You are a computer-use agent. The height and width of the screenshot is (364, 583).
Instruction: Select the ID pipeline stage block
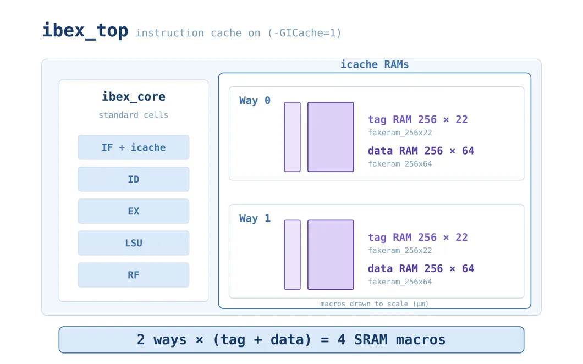point(134,179)
